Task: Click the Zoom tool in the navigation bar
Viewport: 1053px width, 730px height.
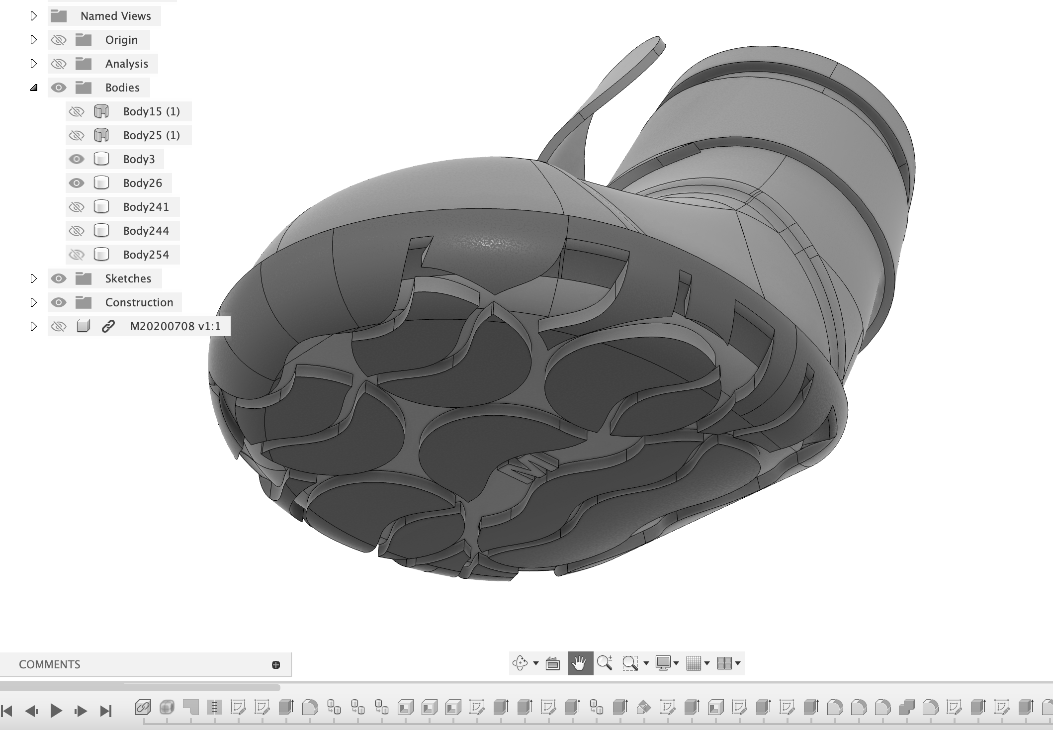Action: tap(606, 663)
